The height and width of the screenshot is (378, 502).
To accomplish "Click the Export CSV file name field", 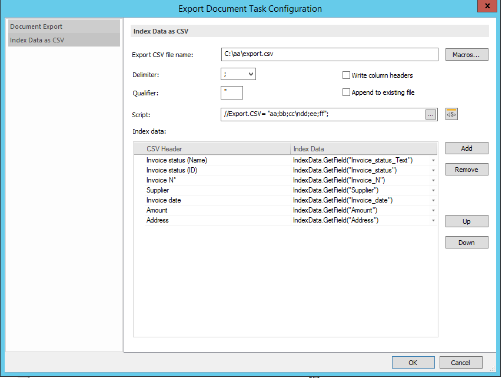I will coord(330,54).
